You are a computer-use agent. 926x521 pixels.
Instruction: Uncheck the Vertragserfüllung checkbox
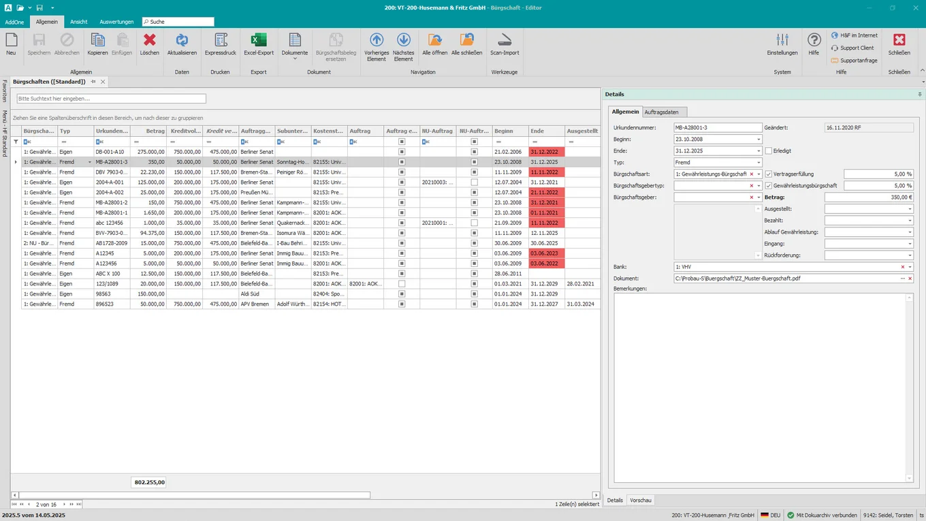tap(769, 174)
